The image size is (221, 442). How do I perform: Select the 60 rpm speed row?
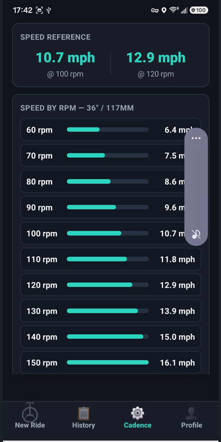tap(111, 130)
